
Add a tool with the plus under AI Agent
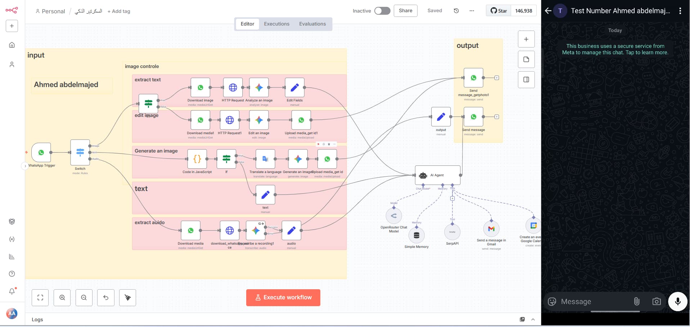(452, 198)
